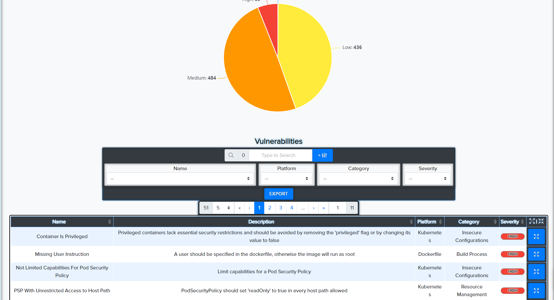Expand details for Missing User Instruction row

(x=536, y=254)
